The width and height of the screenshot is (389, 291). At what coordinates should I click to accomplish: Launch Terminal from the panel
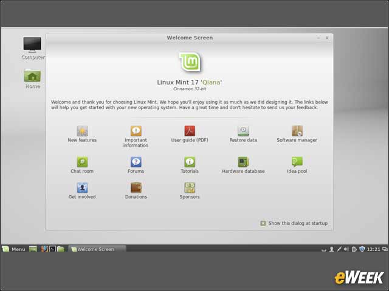[53, 249]
